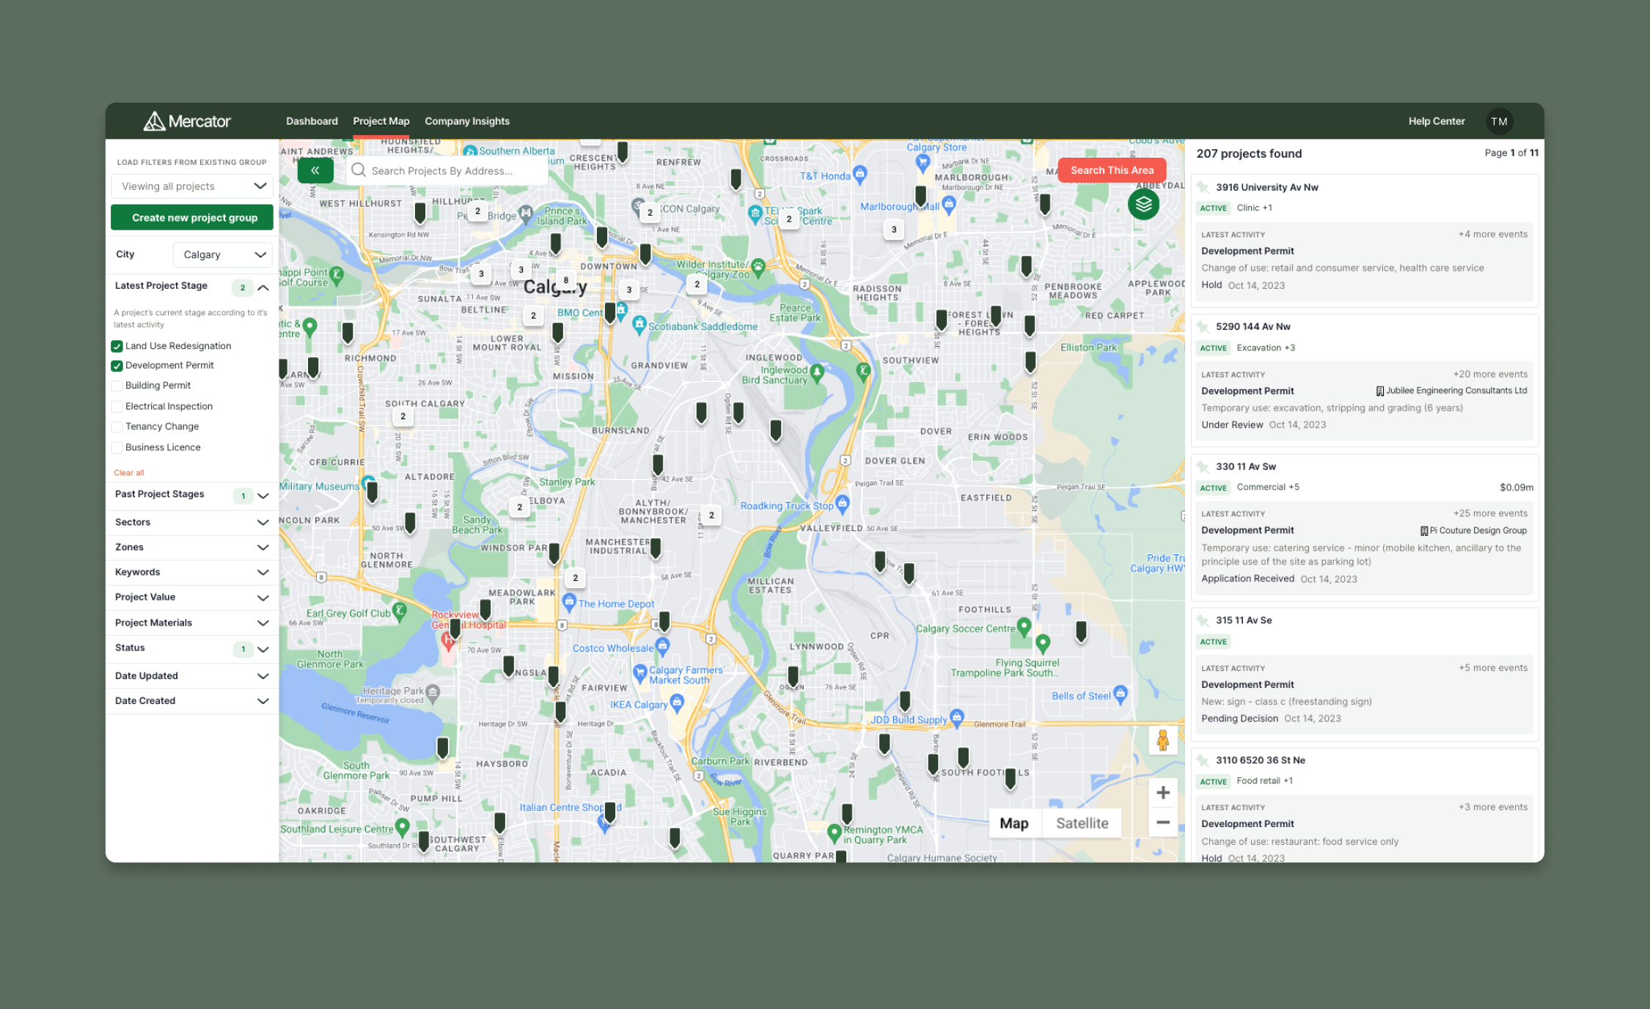Viewport: 1650px width, 1009px height.
Task: Click Create new project group button
Action: coord(191,218)
